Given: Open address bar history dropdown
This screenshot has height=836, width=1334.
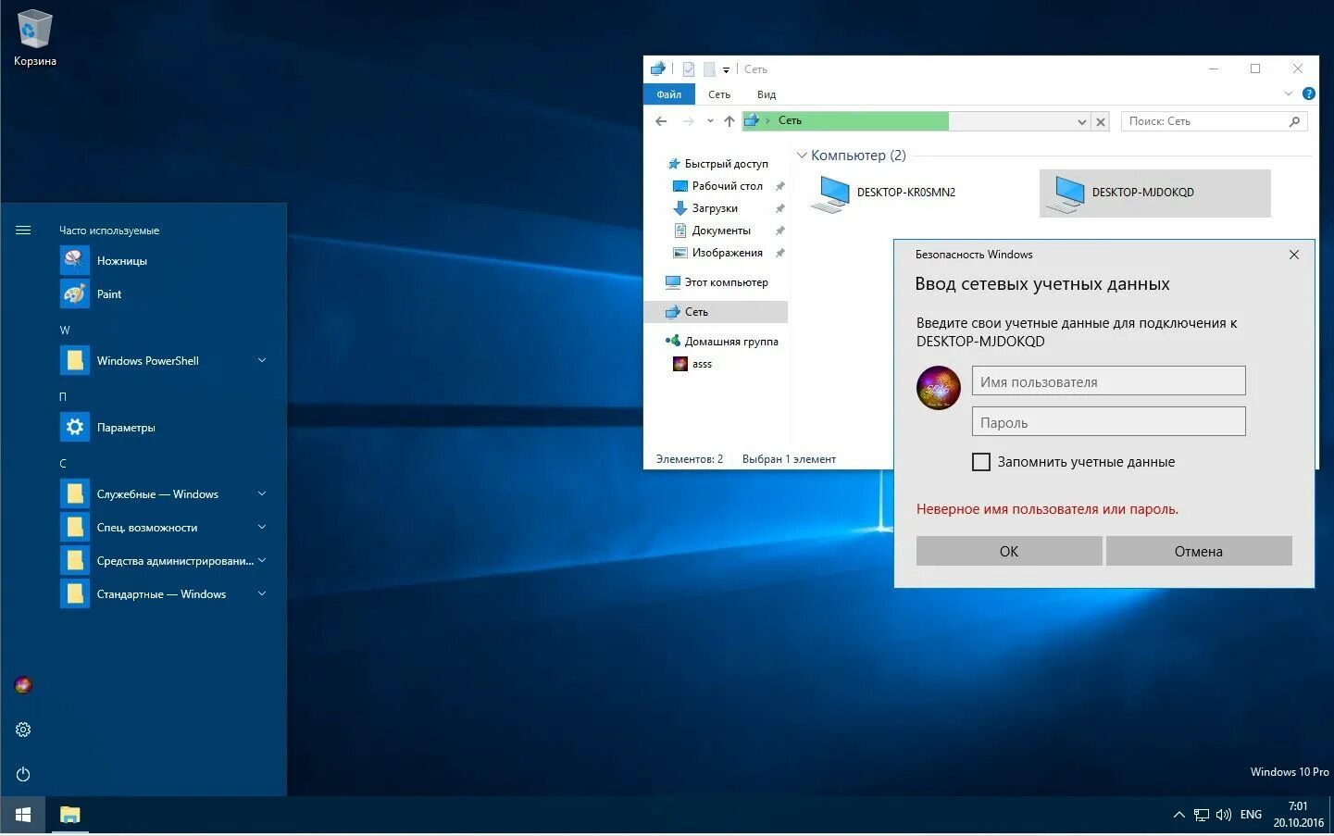Looking at the screenshot, I should [x=1081, y=121].
